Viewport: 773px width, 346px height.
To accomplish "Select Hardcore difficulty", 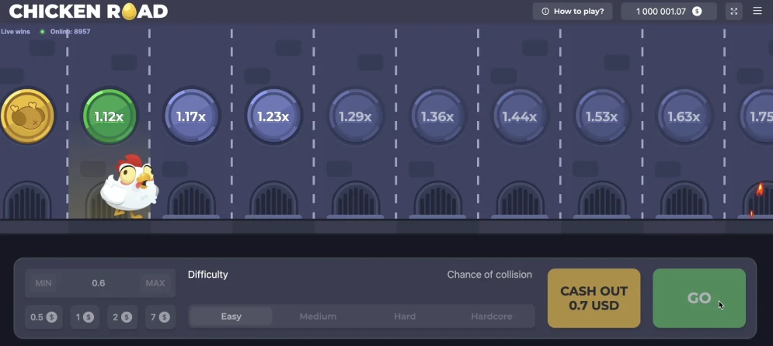I will click(492, 317).
